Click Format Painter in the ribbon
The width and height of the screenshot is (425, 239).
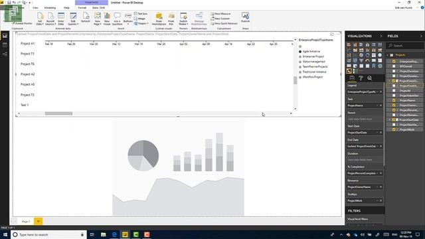pyautogui.click(x=23, y=24)
